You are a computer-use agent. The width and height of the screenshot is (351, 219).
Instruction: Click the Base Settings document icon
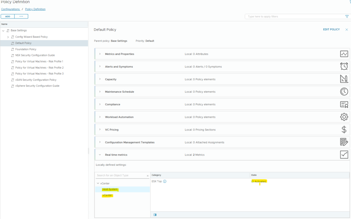8,31
